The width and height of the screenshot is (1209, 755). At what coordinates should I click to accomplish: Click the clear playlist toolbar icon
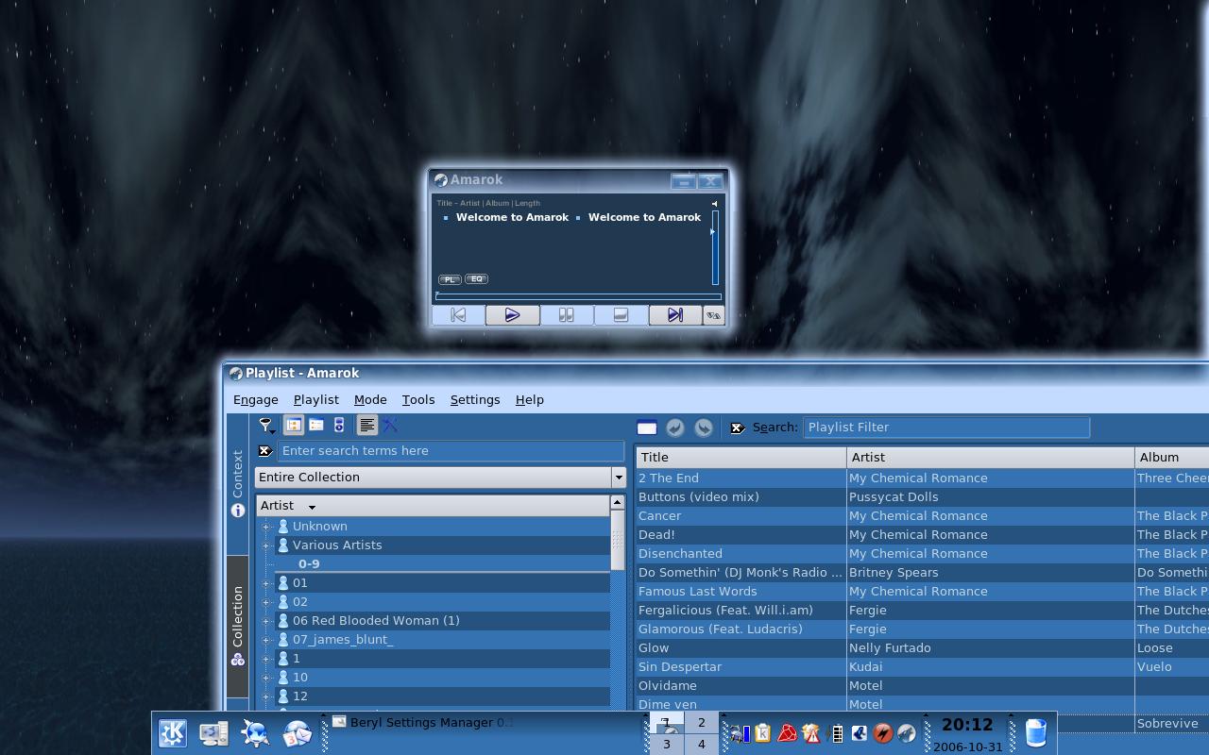tap(647, 428)
